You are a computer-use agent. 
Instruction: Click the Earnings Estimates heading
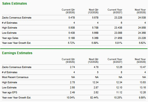tap(17, 53)
